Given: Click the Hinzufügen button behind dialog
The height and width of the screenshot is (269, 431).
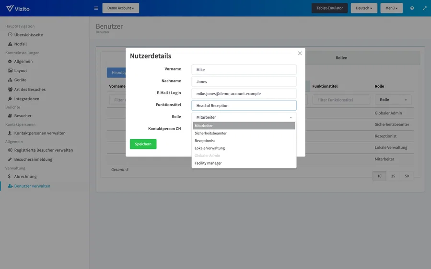Looking at the screenshot, I should tap(116, 72).
